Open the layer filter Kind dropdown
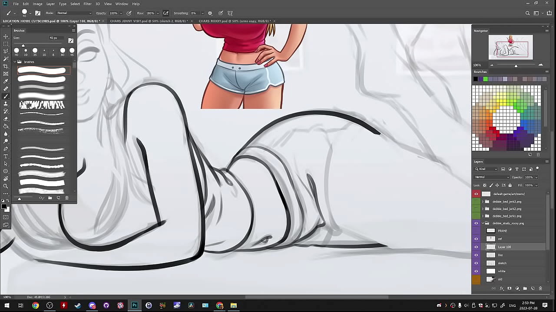The width and height of the screenshot is (556, 312). click(486, 169)
